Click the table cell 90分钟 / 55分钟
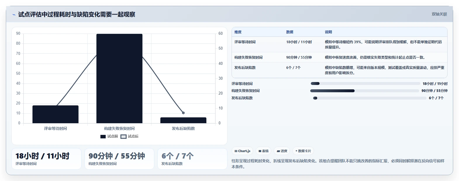459x181 pixels. point(299,58)
